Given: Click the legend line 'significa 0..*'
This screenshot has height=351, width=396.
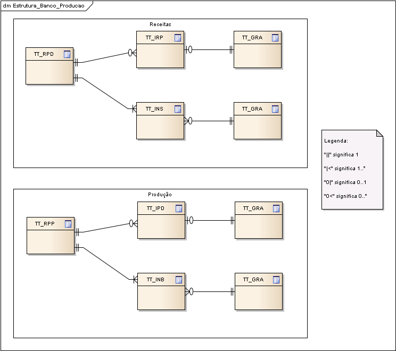Looking at the screenshot, I should point(345,196).
